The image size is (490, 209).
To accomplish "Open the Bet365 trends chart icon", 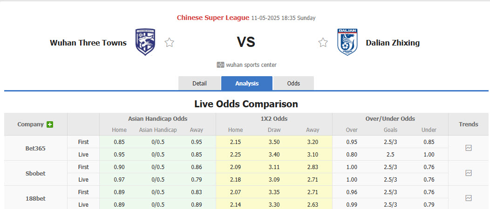I will (x=469, y=148).
